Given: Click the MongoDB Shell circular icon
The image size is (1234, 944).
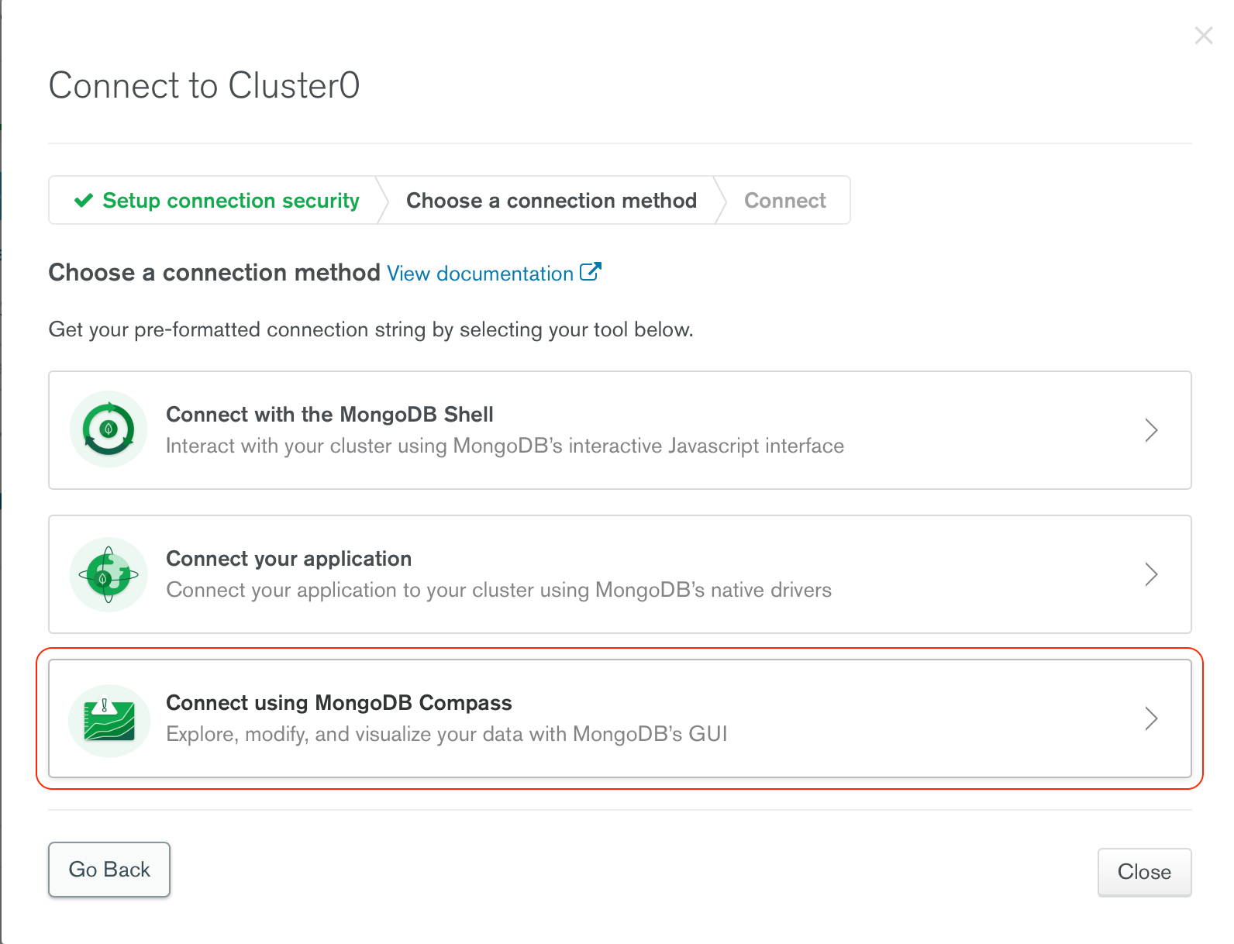Looking at the screenshot, I should point(109,430).
